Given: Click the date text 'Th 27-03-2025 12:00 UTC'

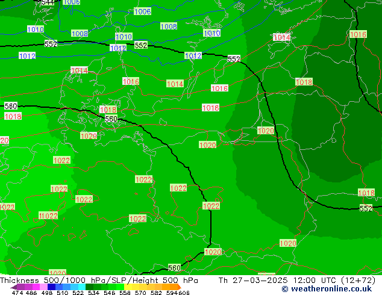Looking at the screenshot, I should 278,281.
